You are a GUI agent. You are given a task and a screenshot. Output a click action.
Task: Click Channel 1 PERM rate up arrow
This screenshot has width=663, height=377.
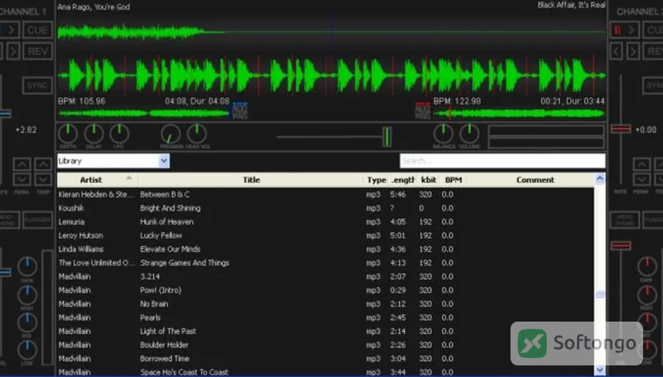coord(22,164)
